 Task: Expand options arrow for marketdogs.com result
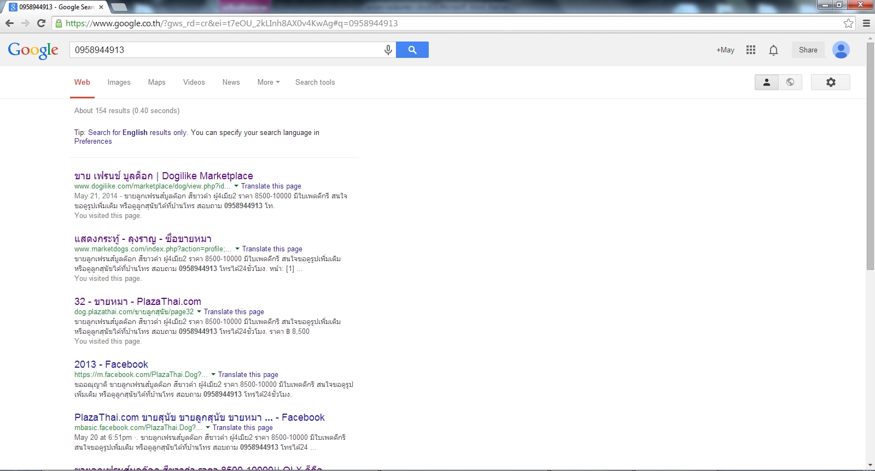coord(237,249)
